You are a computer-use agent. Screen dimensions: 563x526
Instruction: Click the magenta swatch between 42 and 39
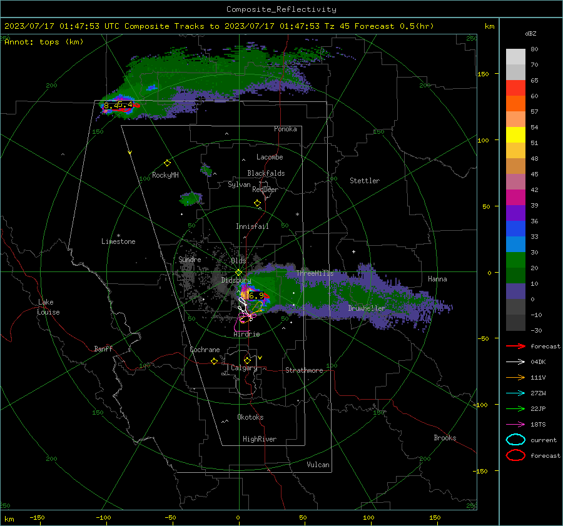coord(515,197)
